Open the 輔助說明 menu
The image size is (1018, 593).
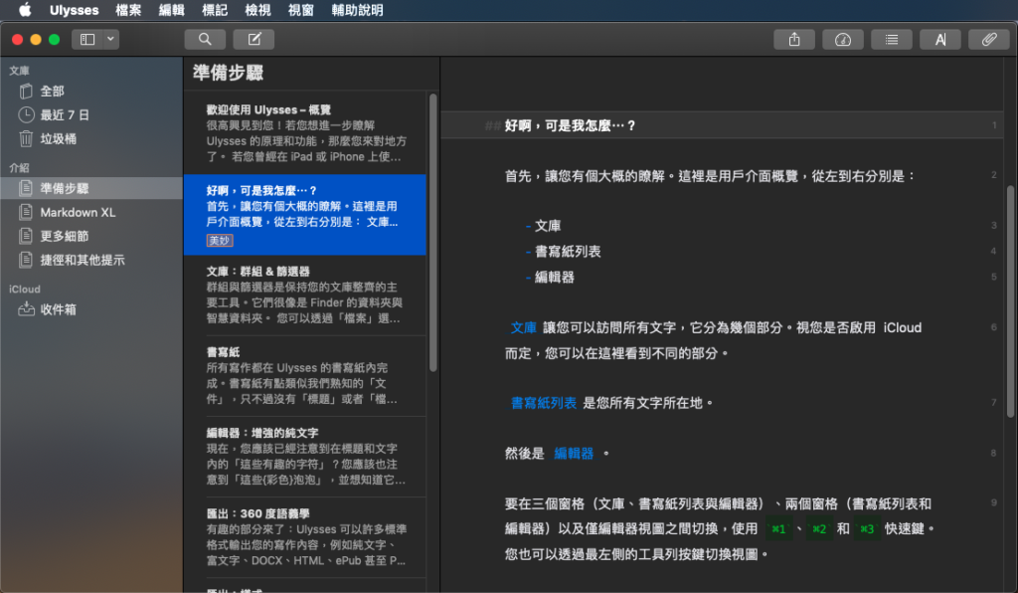coord(357,10)
